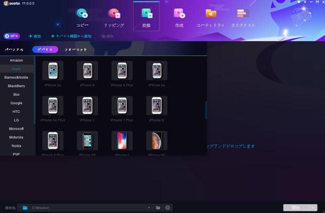
Task: Choose the iPhone 8 Plus device profile
Action: [x=52, y=143]
